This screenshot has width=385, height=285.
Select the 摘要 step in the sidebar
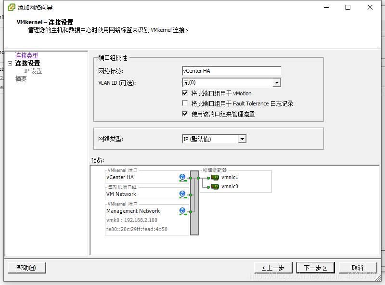click(20, 78)
